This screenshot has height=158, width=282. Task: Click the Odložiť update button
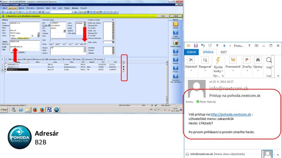click(176, 16)
